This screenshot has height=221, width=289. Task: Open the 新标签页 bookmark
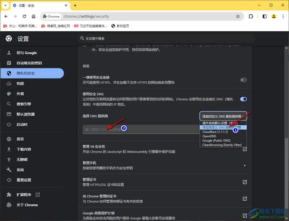[x=120, y=26]
